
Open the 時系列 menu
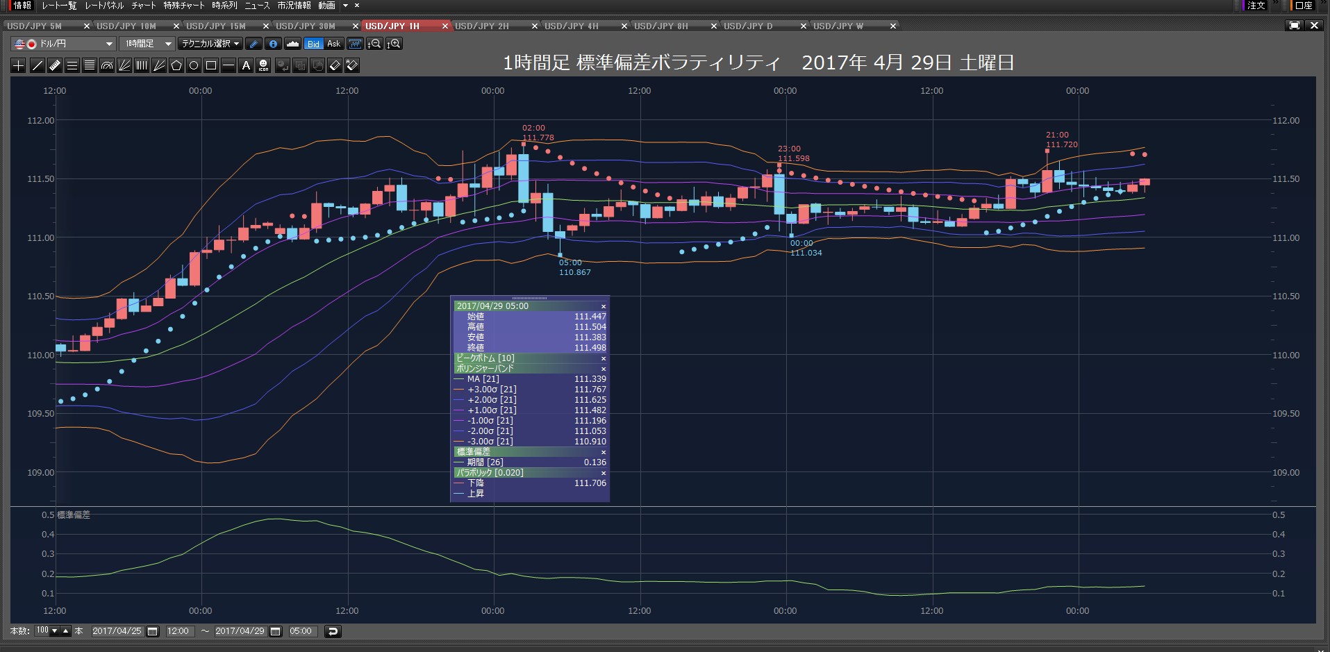[224, 6]
